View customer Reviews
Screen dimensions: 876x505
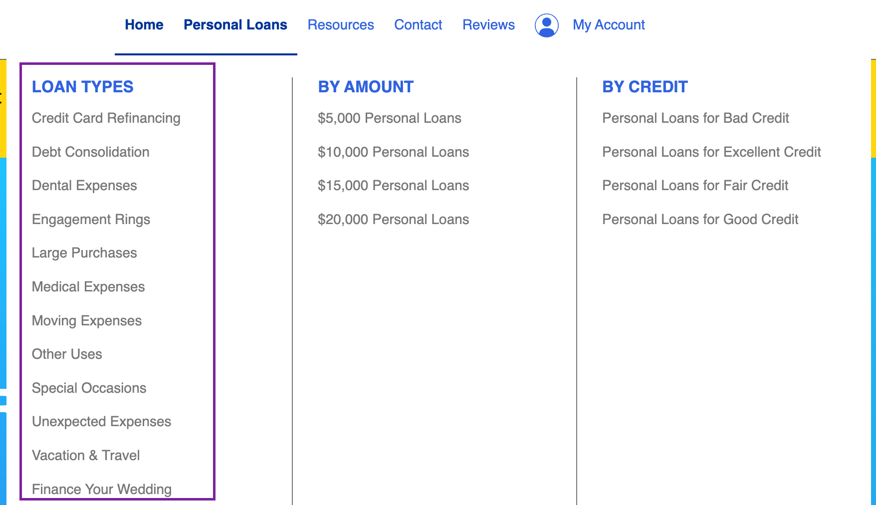point(488,24)
